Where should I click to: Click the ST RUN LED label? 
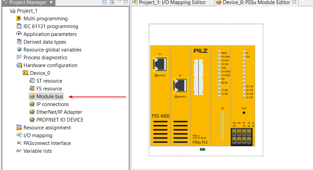pos(225,61)
